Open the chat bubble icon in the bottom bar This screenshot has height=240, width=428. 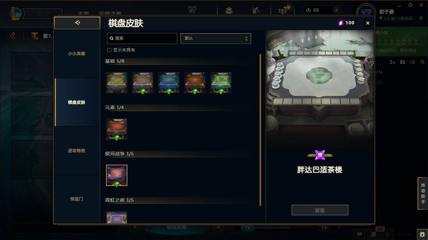(x=359, y=234)
